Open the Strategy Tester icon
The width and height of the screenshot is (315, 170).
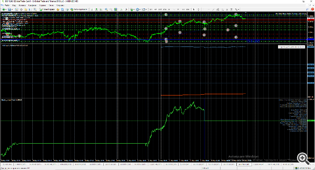(35, 9)
